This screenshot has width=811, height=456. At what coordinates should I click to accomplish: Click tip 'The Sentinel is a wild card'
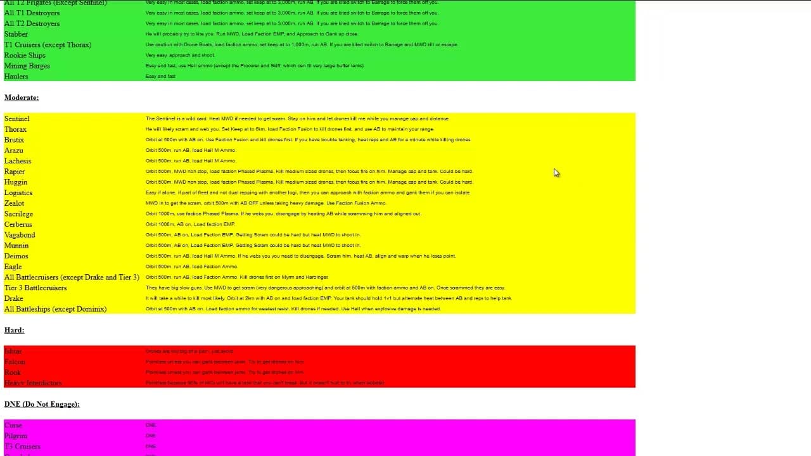[x=297, y=118]
